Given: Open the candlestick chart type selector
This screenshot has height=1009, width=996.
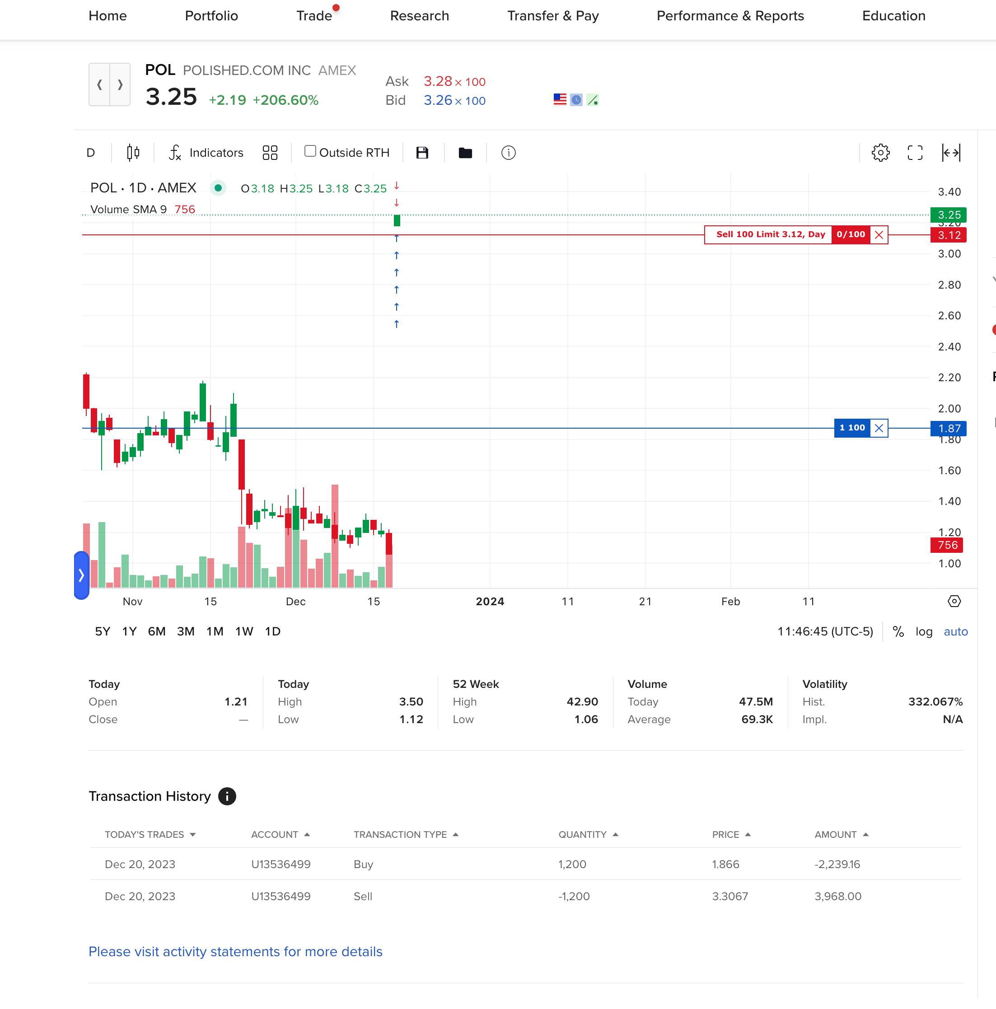Looking at the screenshot, I should 133,153.
